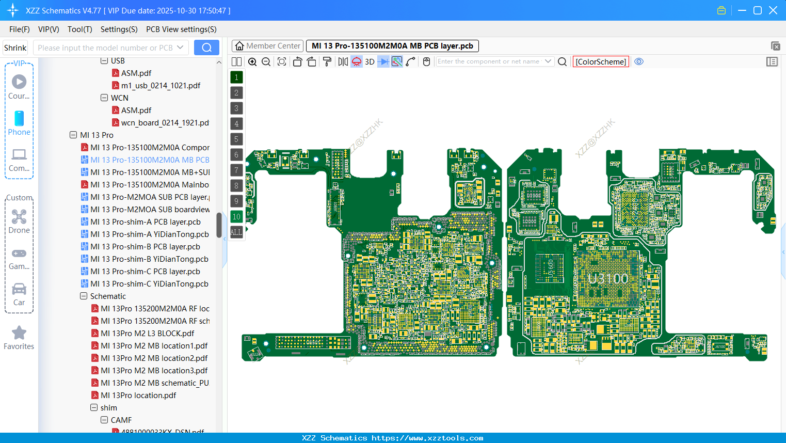786x443 pixels.
Task: Select the Zoom In tool
Action: click(x=252, y=61)
